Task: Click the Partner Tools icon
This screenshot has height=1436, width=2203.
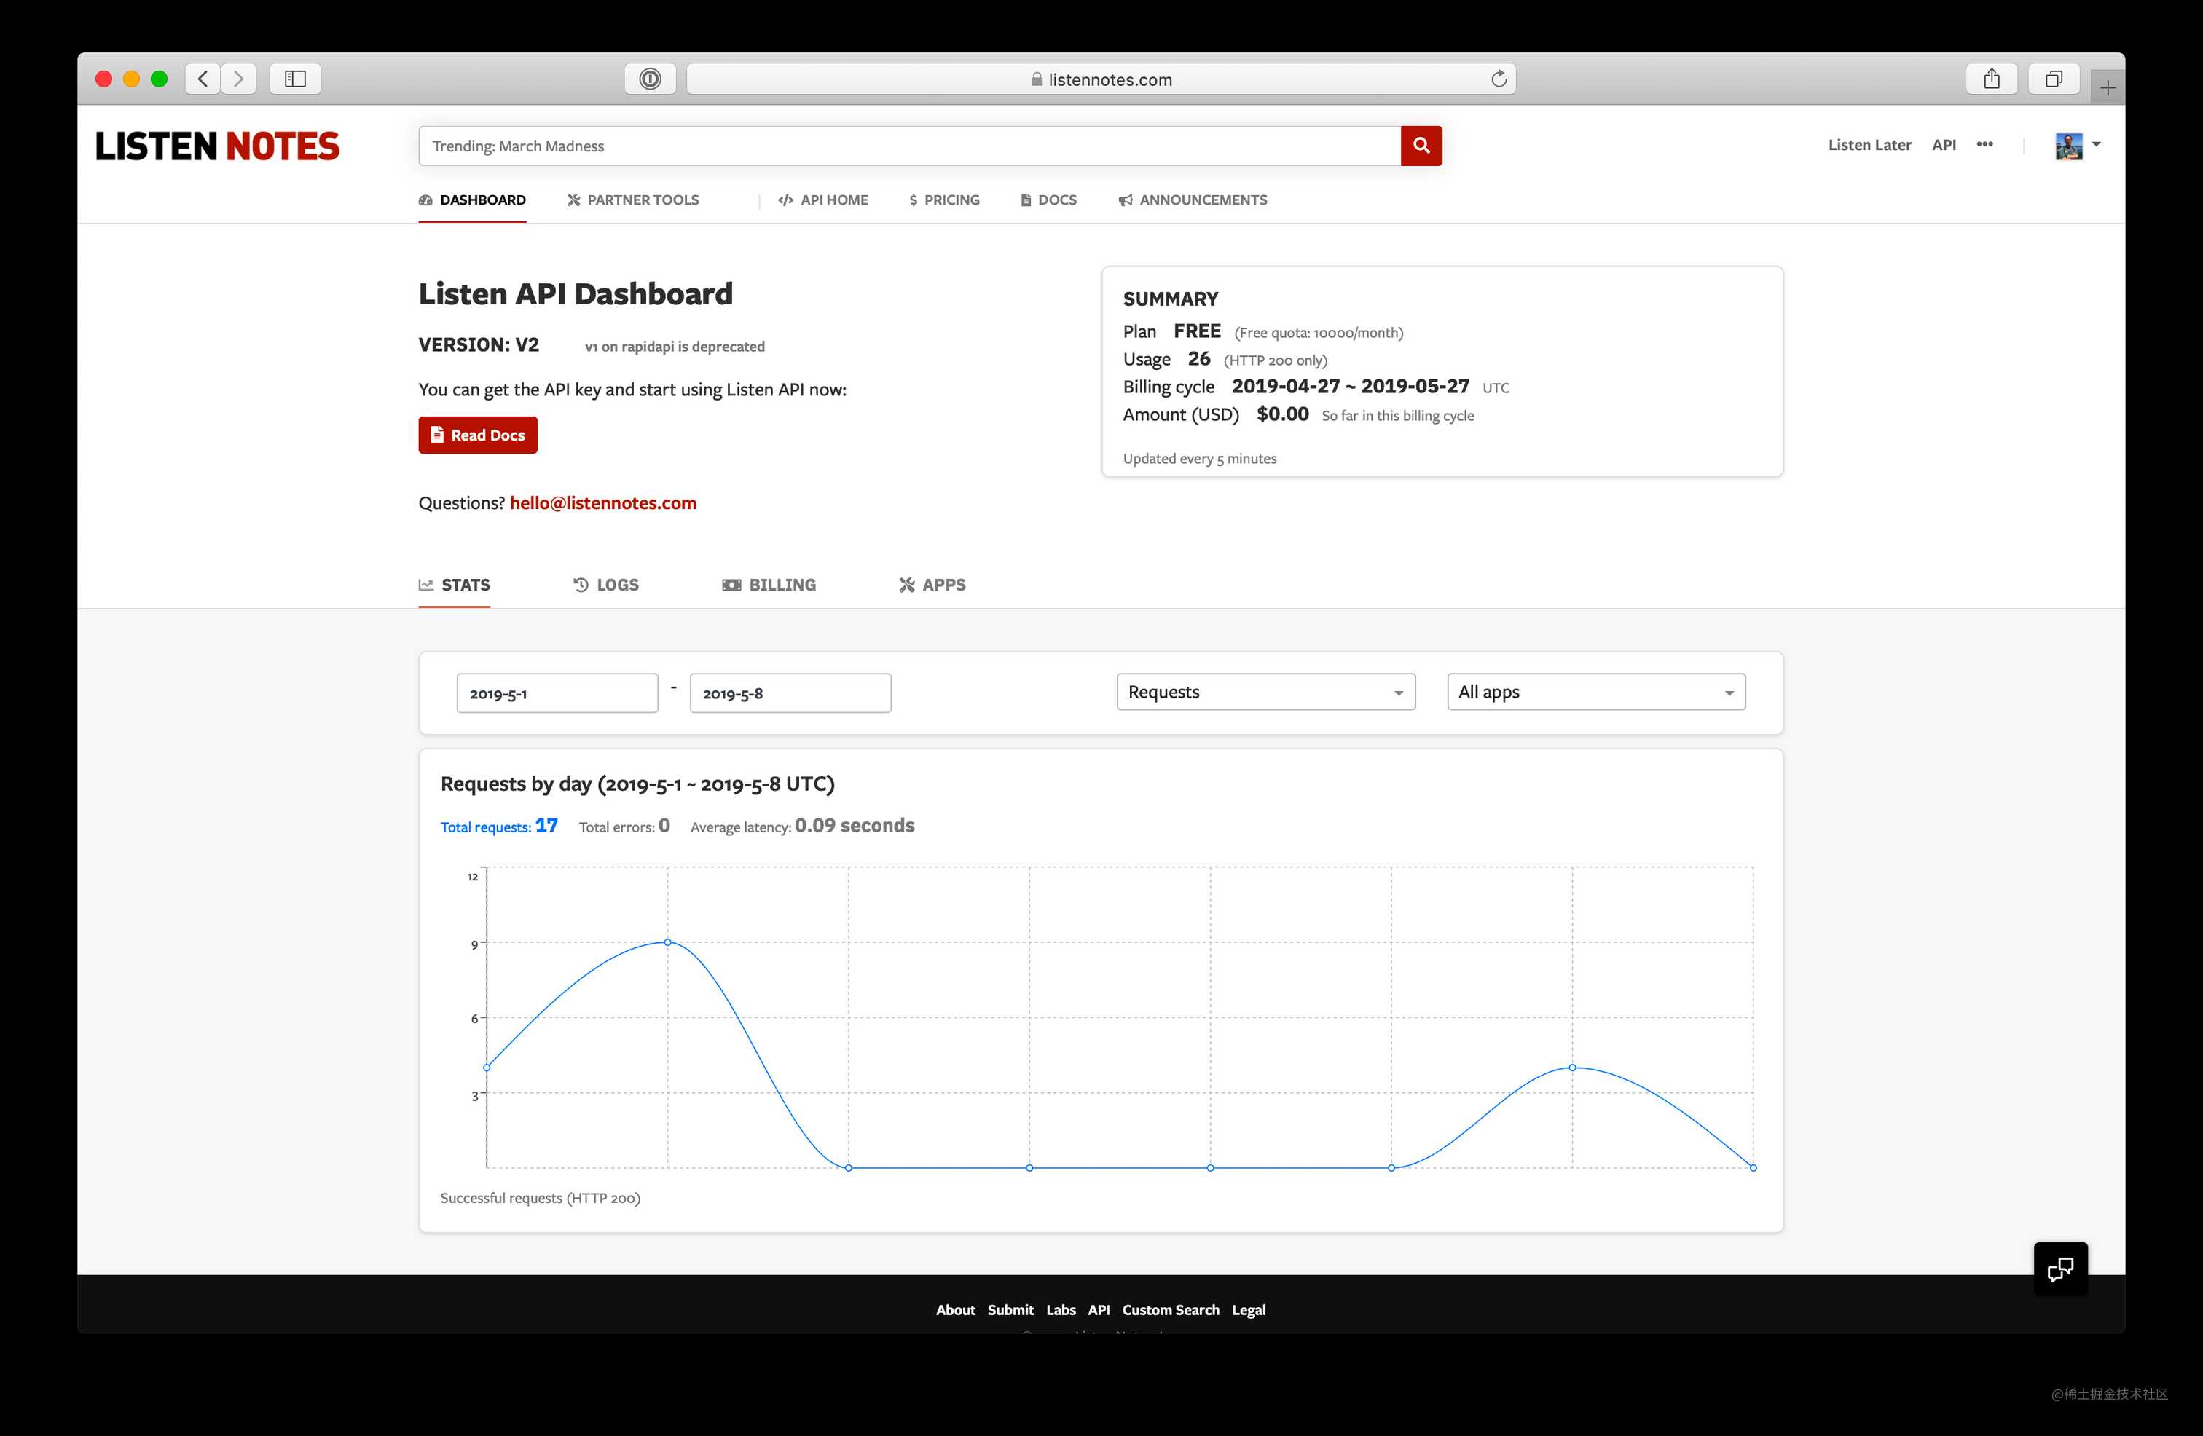Action: point(573,200)
